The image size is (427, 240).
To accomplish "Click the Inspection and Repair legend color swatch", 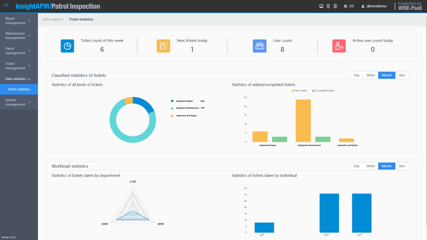I will point(172,116).
